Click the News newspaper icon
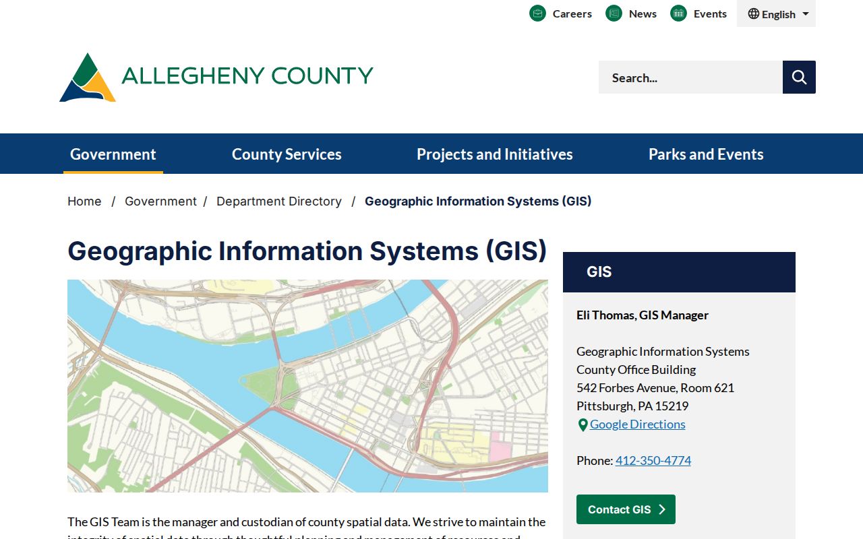Screen dimensions: 863x539 pos(614,13)
